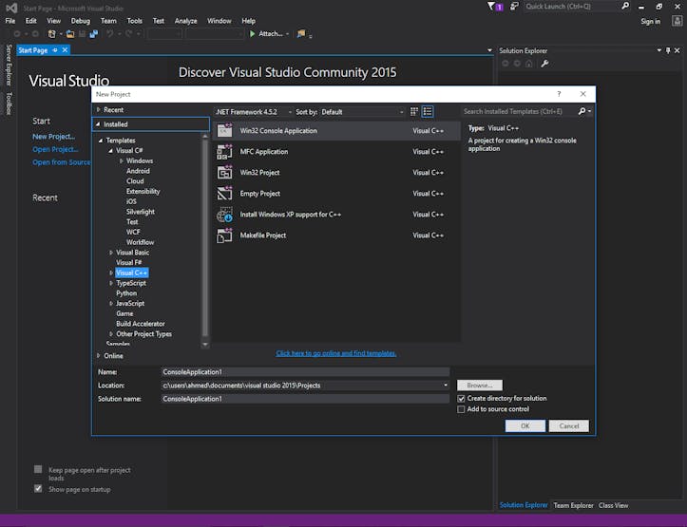Toggle Create directory for solution checkbox

click(461, 398)
